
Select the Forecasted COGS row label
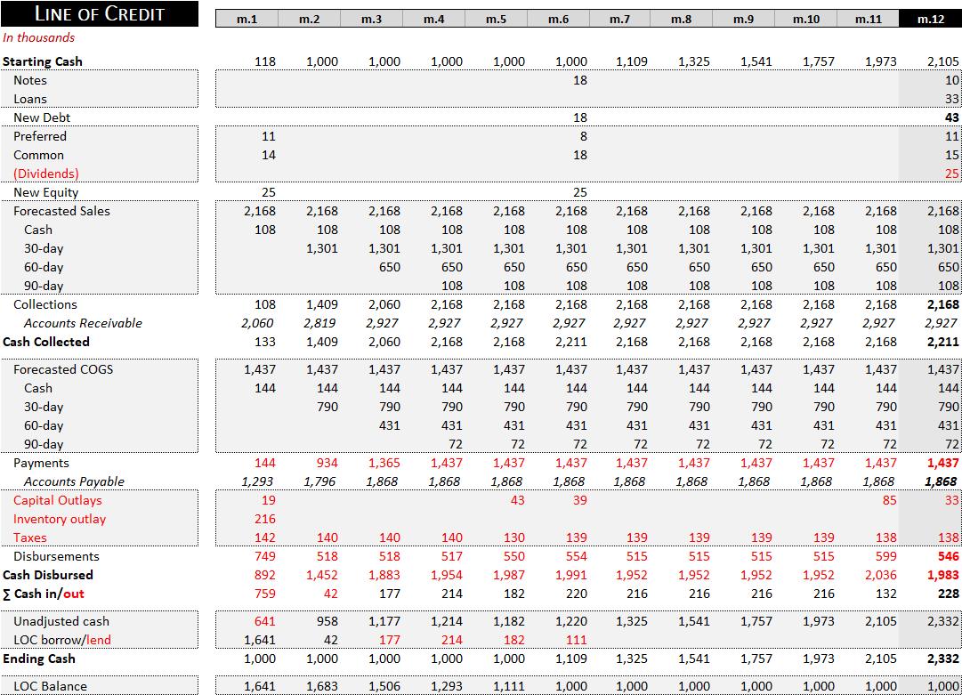pyautogui.click(x=63, y=369)
